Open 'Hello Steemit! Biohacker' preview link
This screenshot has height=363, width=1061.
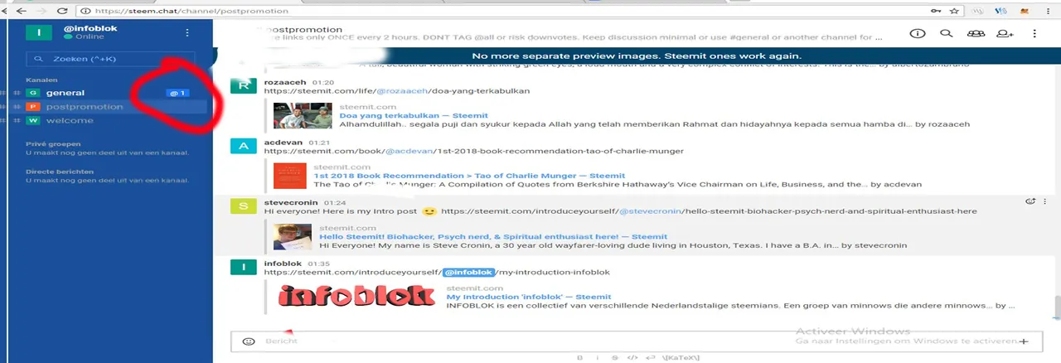pos(493,236)
